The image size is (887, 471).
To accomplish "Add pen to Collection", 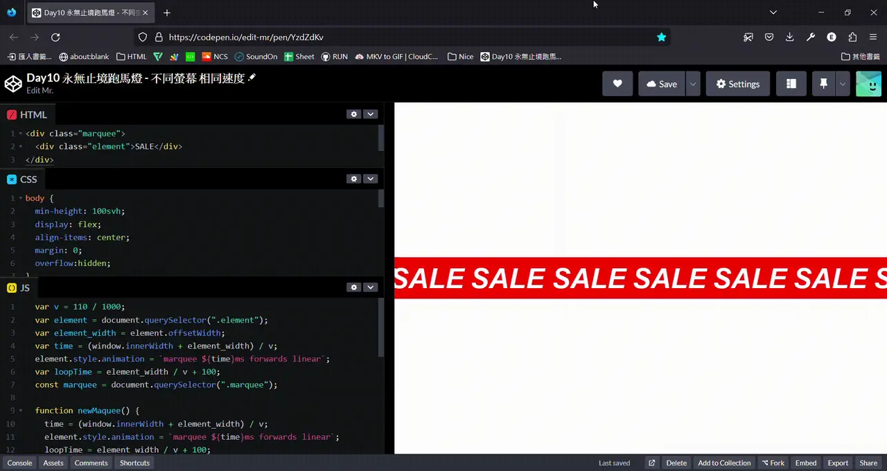I will pos(724,463).
